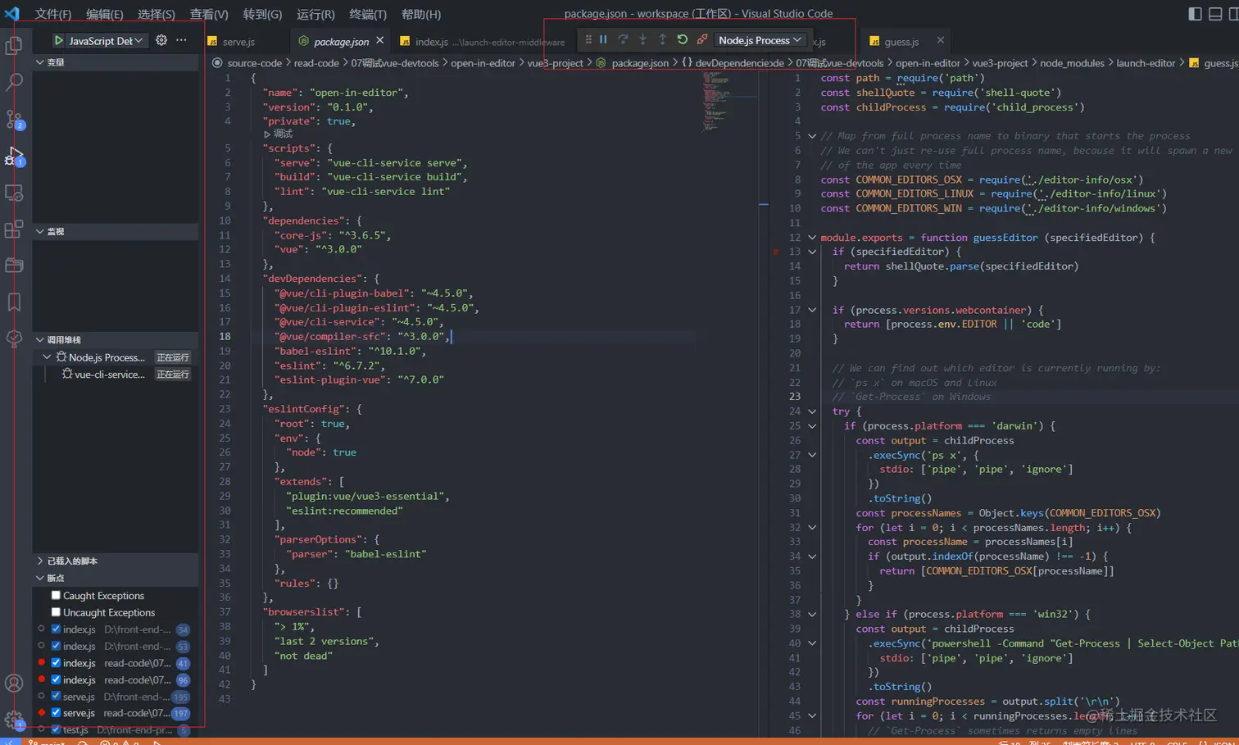This screenshot has height=745, width=1239.
Task: Fold the try block at line 24
Action: (812, 411)
